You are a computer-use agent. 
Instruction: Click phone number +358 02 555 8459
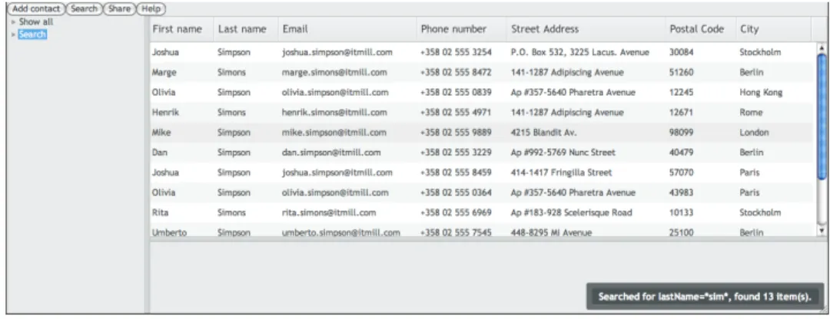coord(456,173)
